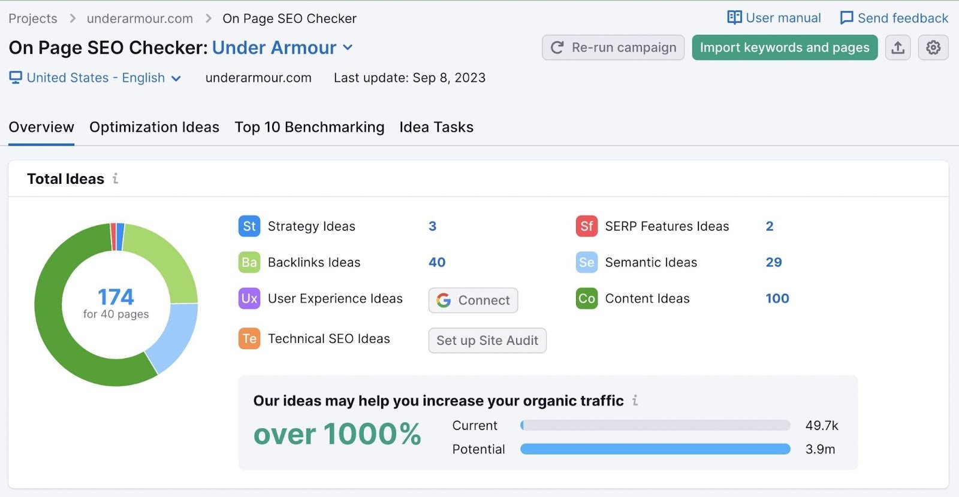Click the export upload icon button
Image resolution: width=959 pixels, height=497 pixels.
coord(897,48)
